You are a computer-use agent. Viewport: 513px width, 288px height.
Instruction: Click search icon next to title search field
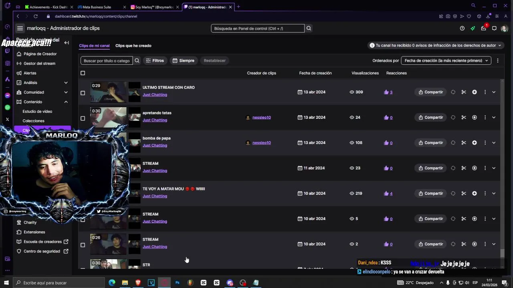click(137, 60)
